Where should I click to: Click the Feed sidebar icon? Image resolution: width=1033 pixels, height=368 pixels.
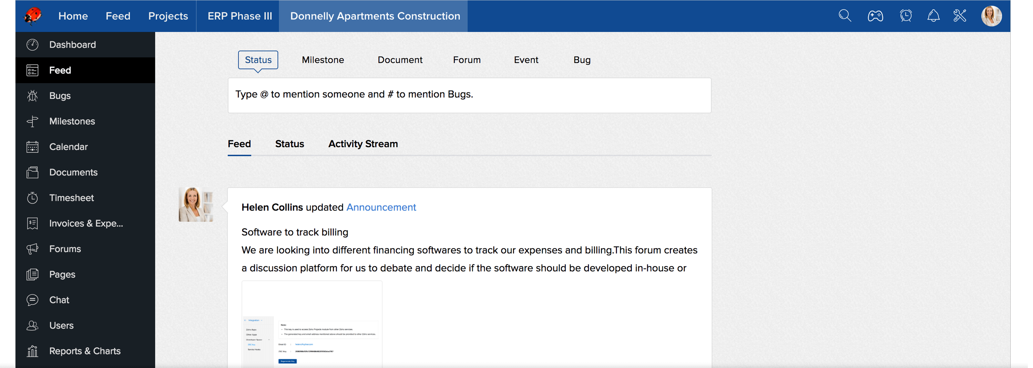[x=33, y=70]
